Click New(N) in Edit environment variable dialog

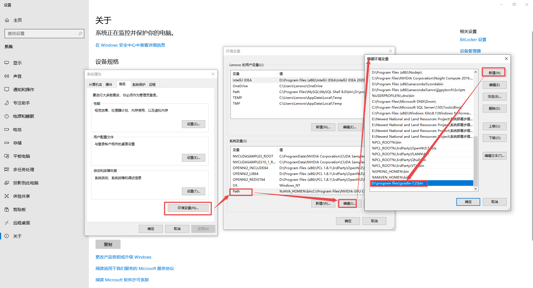click(494, 73)
